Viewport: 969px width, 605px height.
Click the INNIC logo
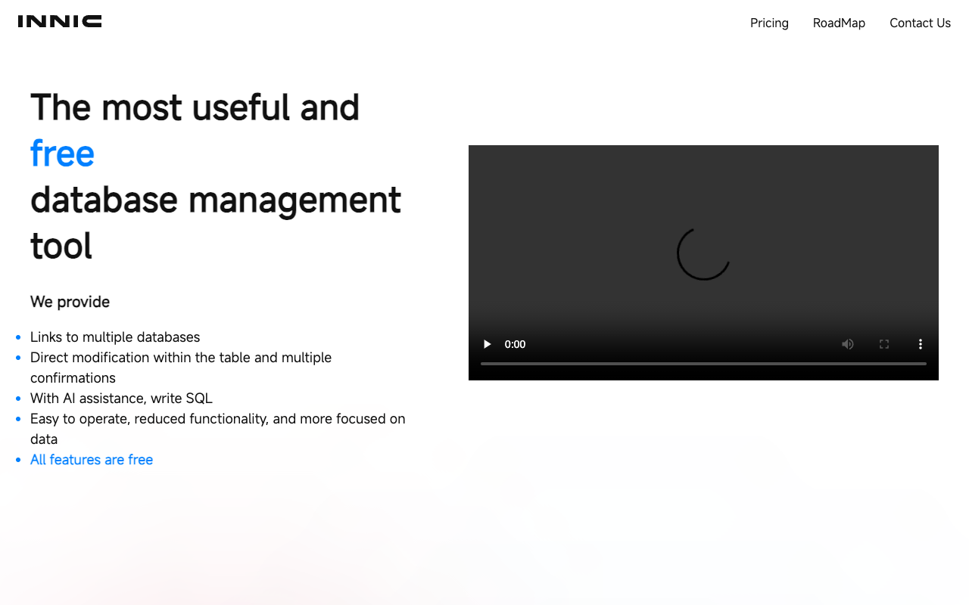(x=60, y=21)
